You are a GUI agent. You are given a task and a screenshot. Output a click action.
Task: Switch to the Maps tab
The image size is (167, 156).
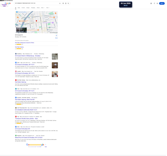pyautogui.click(x=19, y=8)
